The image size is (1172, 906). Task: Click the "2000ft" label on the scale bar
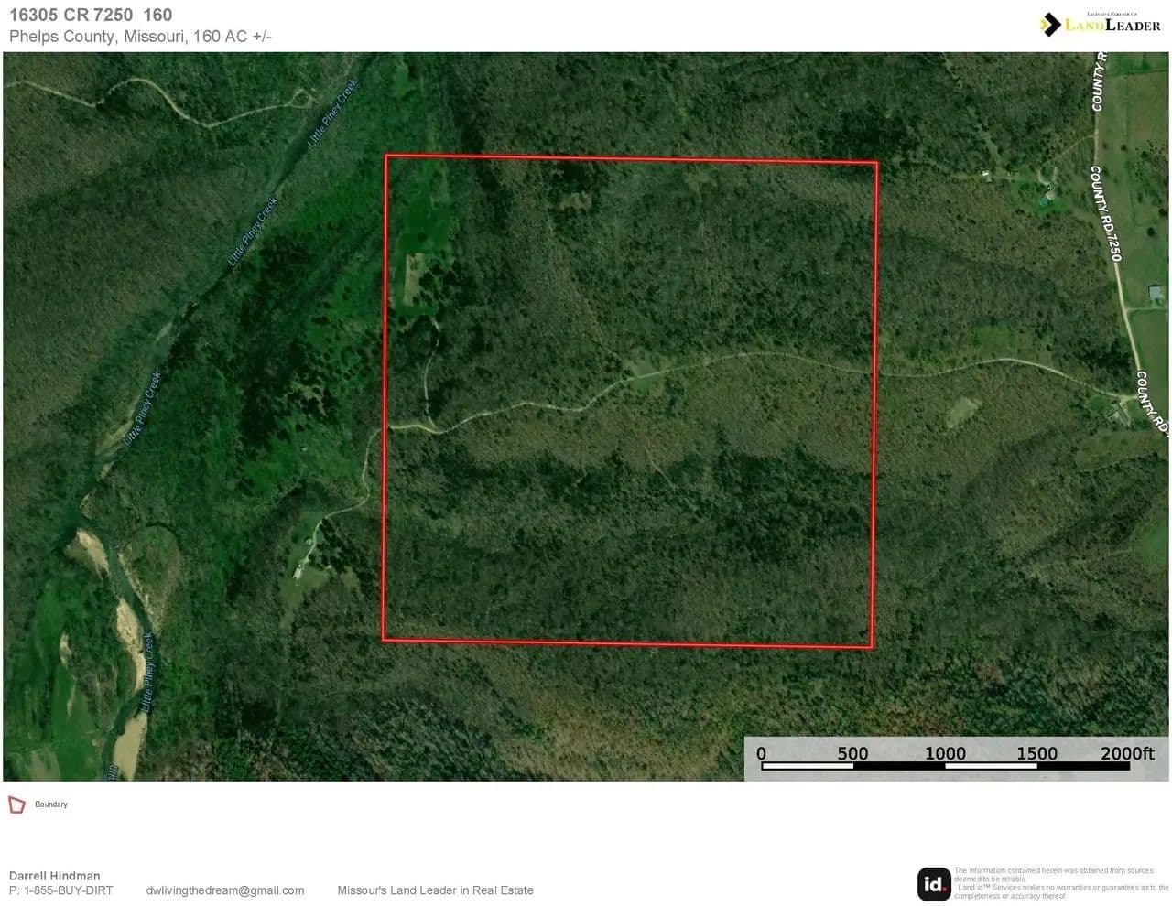pyautogui.click(x=1126, y=753)
